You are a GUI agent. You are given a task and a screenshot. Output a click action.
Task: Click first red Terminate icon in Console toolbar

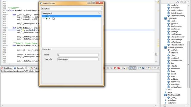[x=115, y=68]
